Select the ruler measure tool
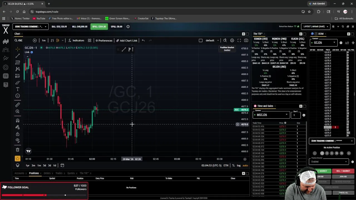356x200 pixels. tap(18, 105)
